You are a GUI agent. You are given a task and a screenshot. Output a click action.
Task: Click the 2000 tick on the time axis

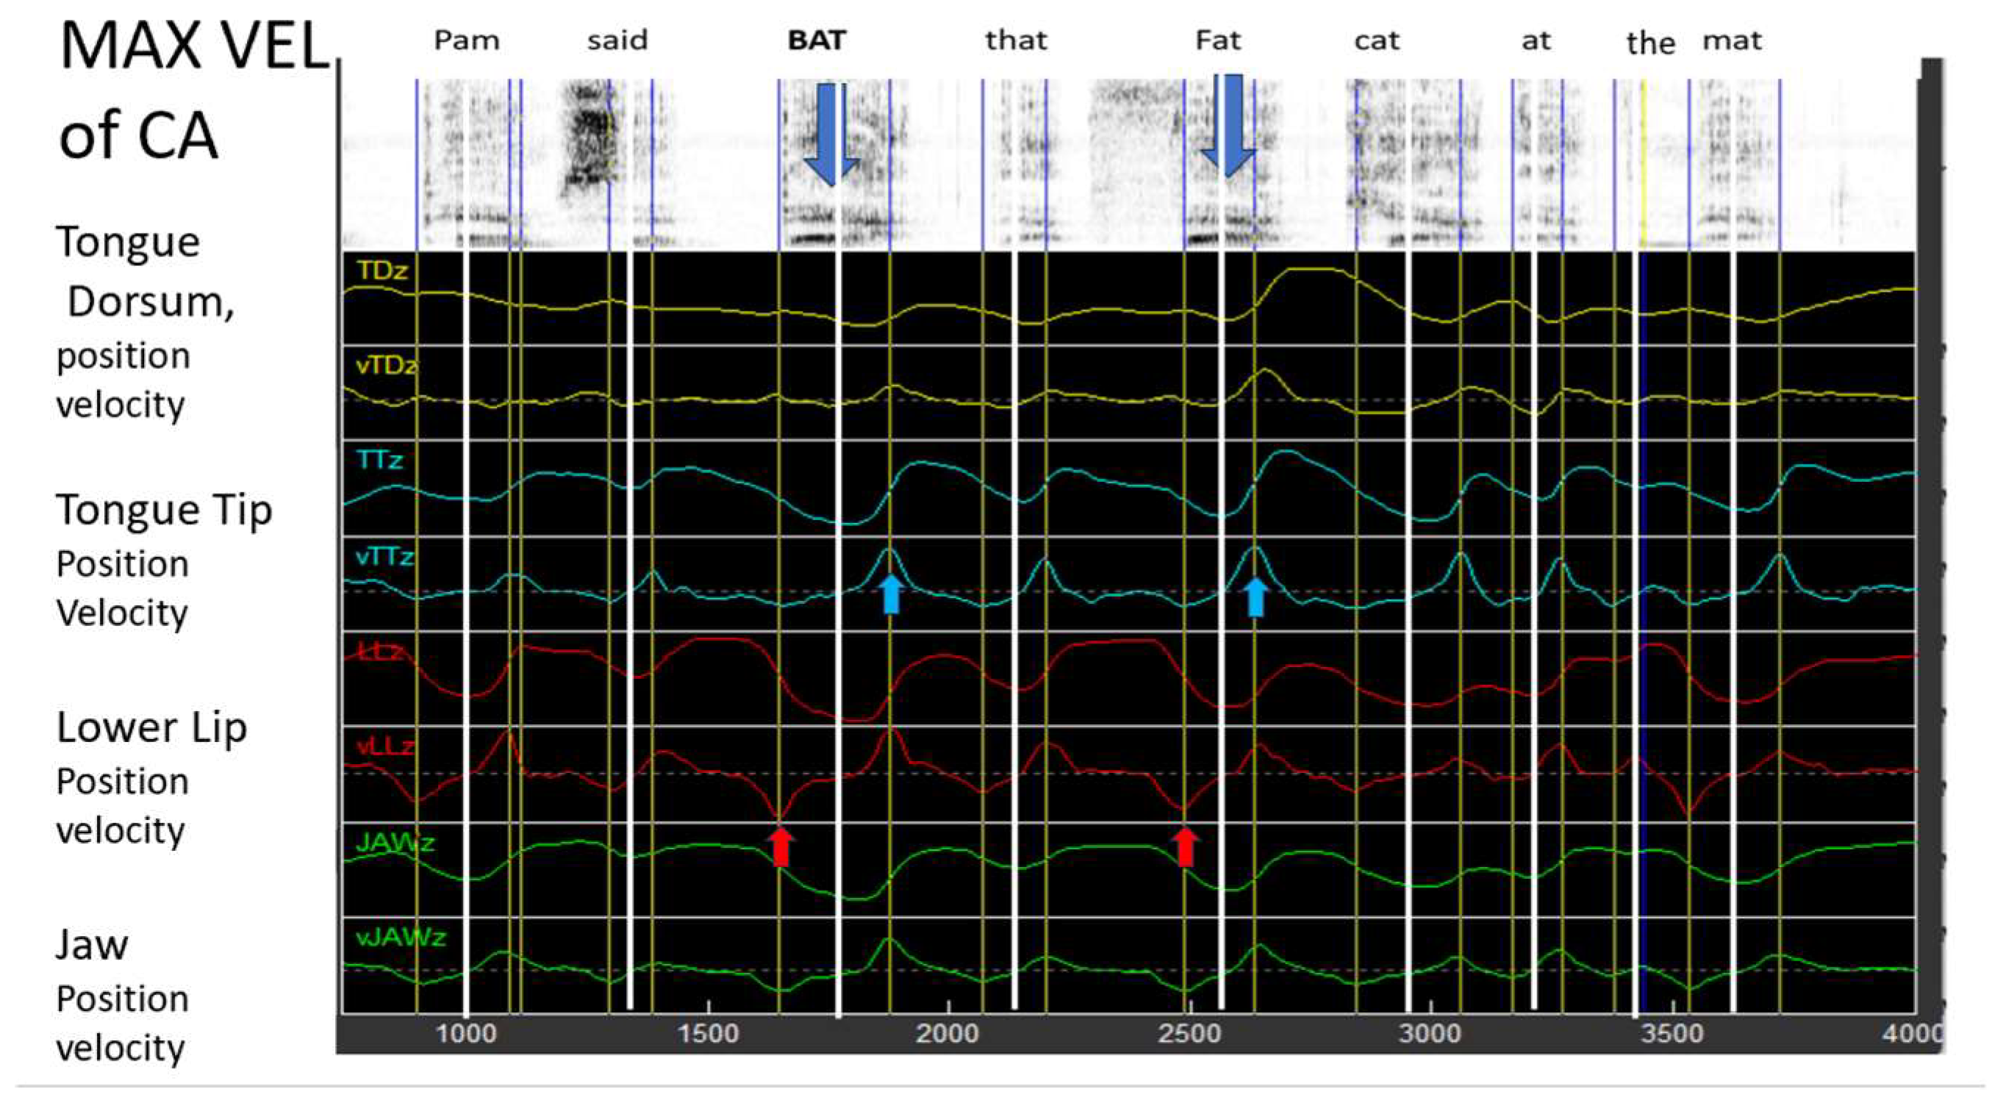click(x=947, y=1033)
